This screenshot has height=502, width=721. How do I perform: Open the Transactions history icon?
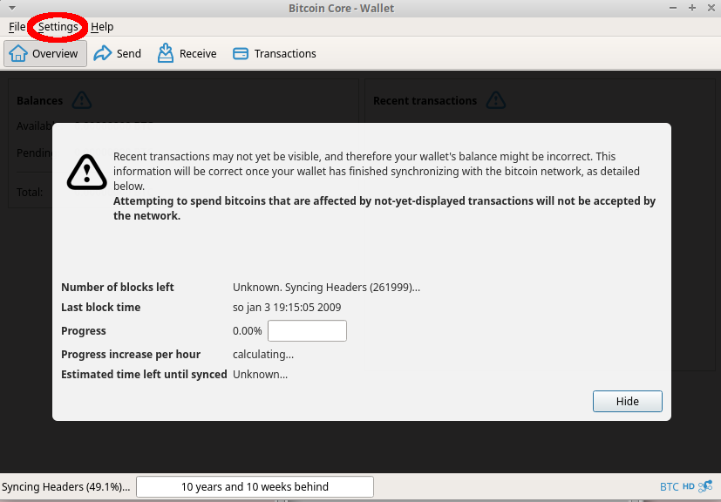coord(239,53)
